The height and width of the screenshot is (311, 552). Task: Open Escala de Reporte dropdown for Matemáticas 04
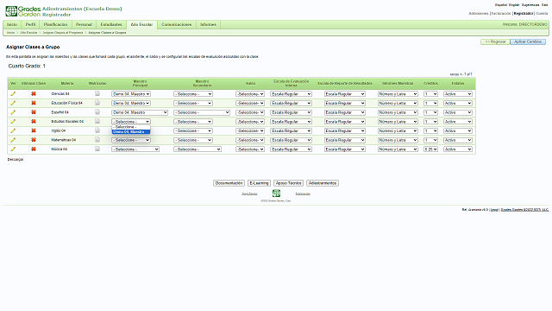[345, 140]
